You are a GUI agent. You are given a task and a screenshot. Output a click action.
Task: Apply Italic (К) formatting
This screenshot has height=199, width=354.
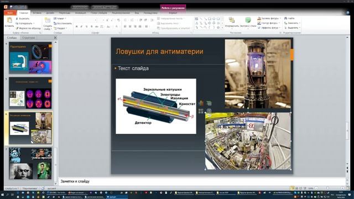(81, 27)
